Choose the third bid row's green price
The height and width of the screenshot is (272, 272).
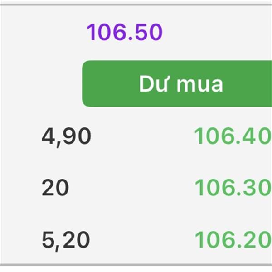coord(233,240)
